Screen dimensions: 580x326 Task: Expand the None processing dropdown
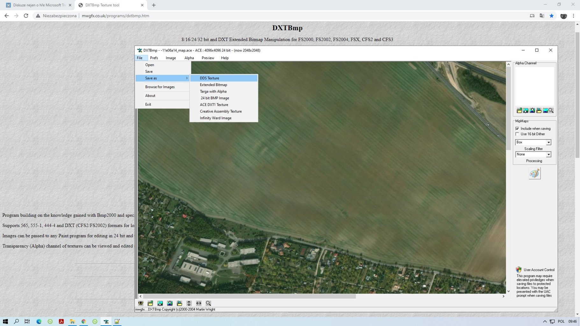point(548,154)
